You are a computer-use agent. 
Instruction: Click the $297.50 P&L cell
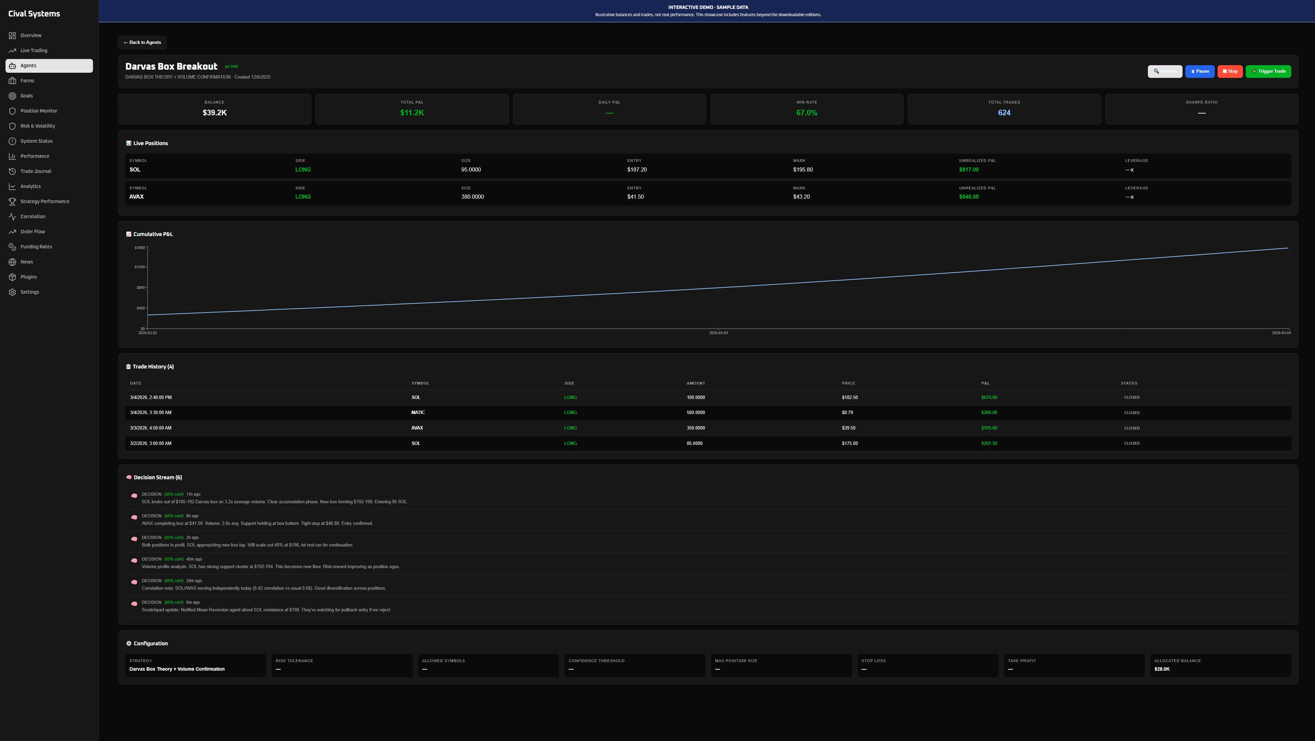989,444
